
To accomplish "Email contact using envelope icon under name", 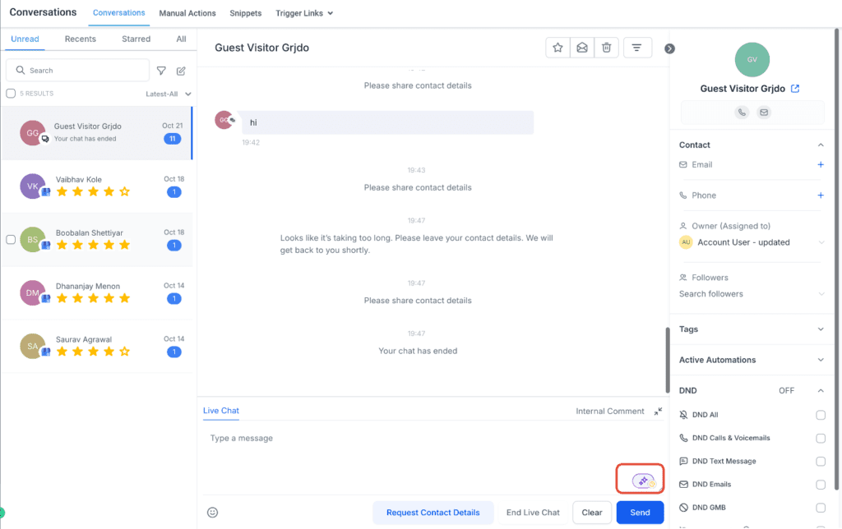I will coord(764,112).
